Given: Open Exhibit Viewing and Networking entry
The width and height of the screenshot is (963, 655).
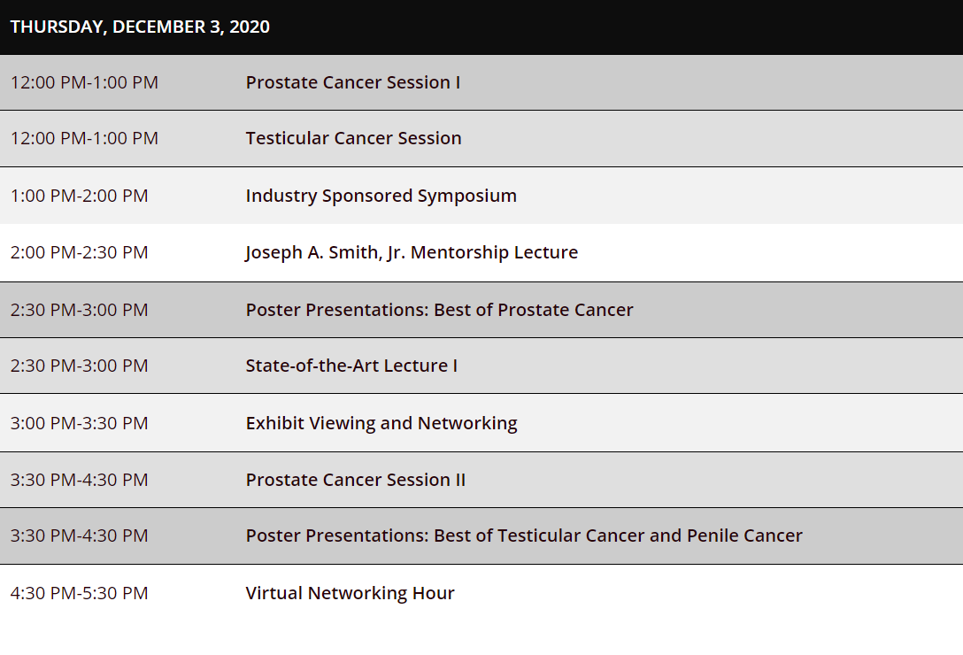Looking at the screenshot, I should coord(381,423).
